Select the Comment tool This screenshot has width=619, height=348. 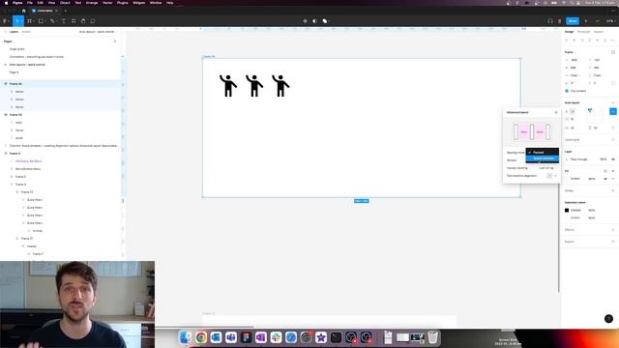pyautogui.click(x=93, y=21)
